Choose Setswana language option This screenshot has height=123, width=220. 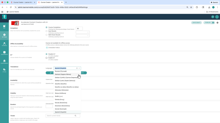pos(67,90)
